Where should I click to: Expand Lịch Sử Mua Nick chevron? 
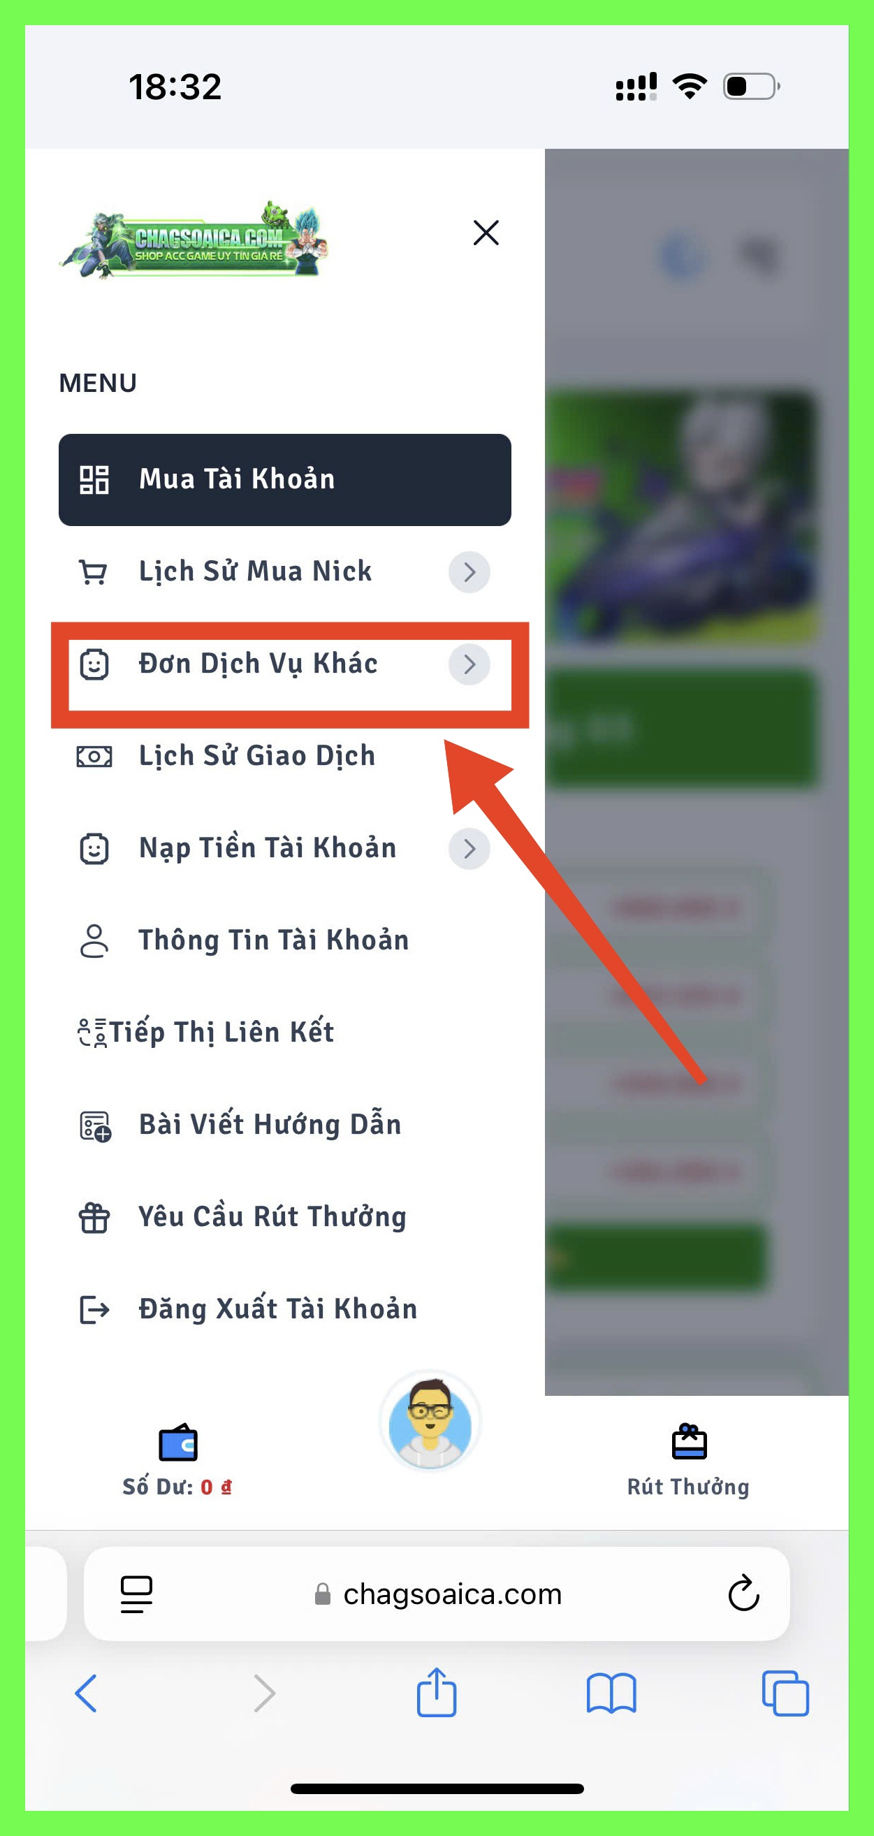[x=469, y=571]
